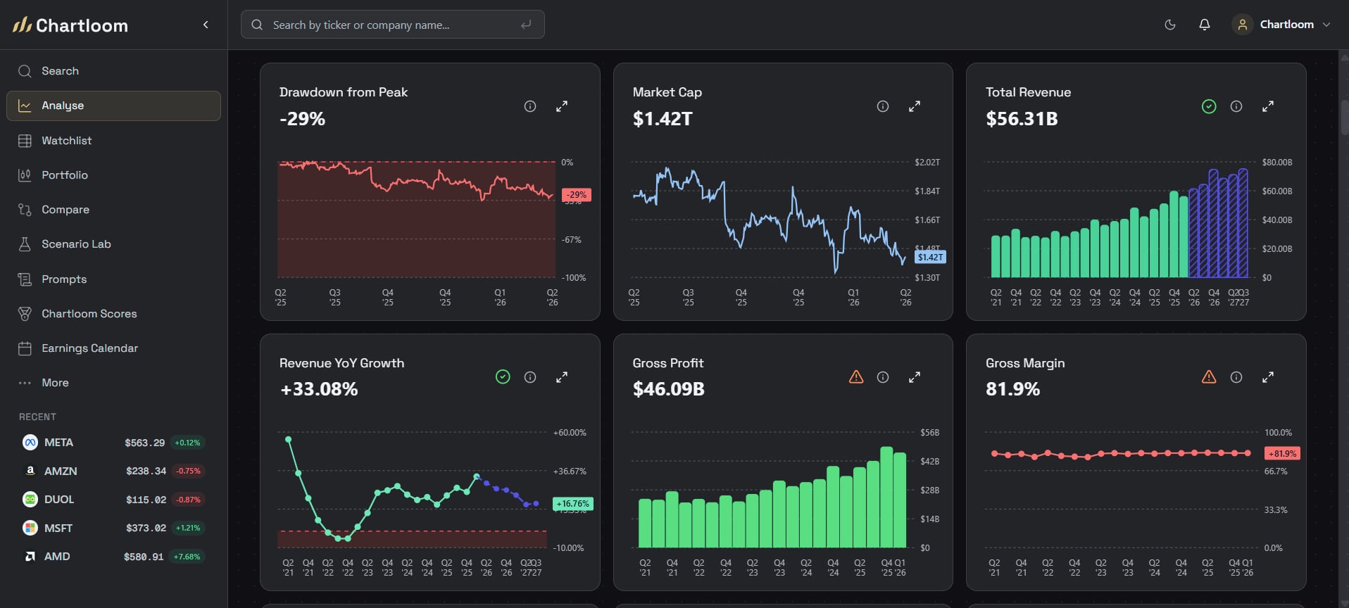The image size is (1349, 608).
Task: Collapse the sidebar with the chevron arrow
Action: point(206,25)
